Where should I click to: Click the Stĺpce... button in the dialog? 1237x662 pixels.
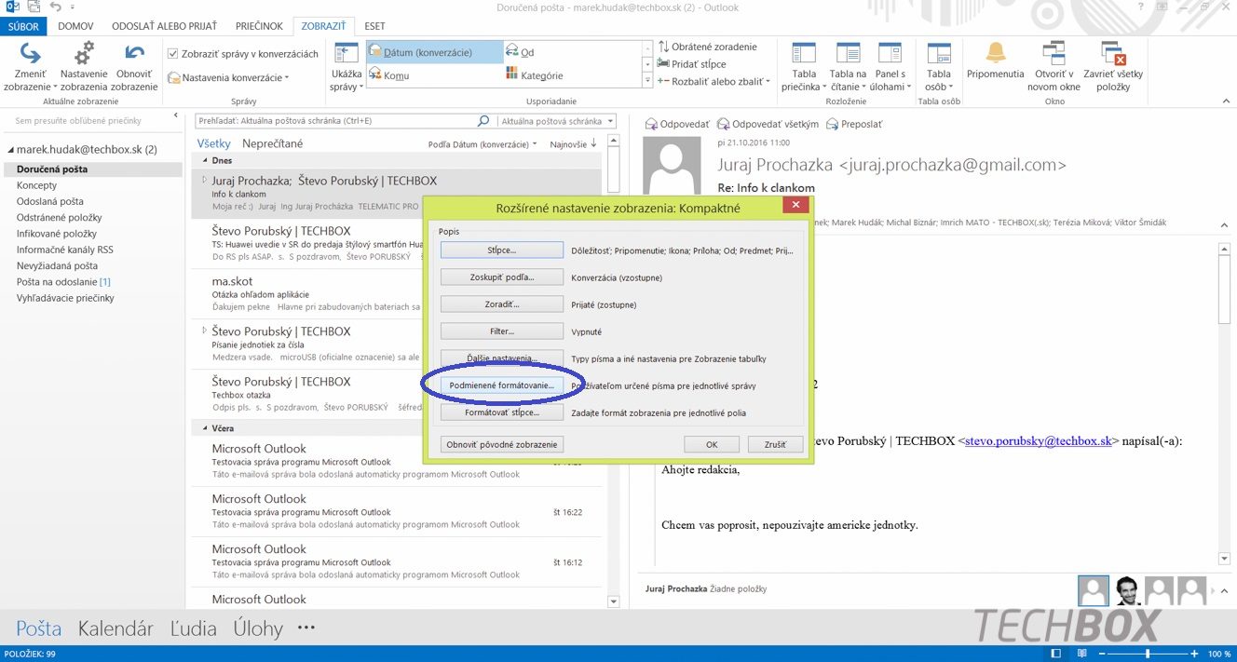tap(501, 250)
